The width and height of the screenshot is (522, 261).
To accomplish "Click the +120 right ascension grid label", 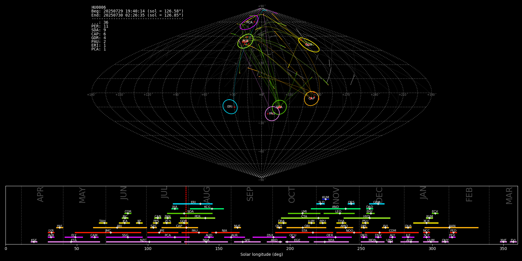I will coord(147,95).
